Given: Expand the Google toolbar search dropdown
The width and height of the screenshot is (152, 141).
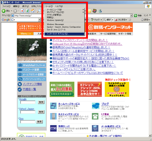Looking at the screenshot, I should tap(40, 20).
